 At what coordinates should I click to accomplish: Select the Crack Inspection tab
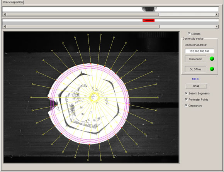click(13, 2)
